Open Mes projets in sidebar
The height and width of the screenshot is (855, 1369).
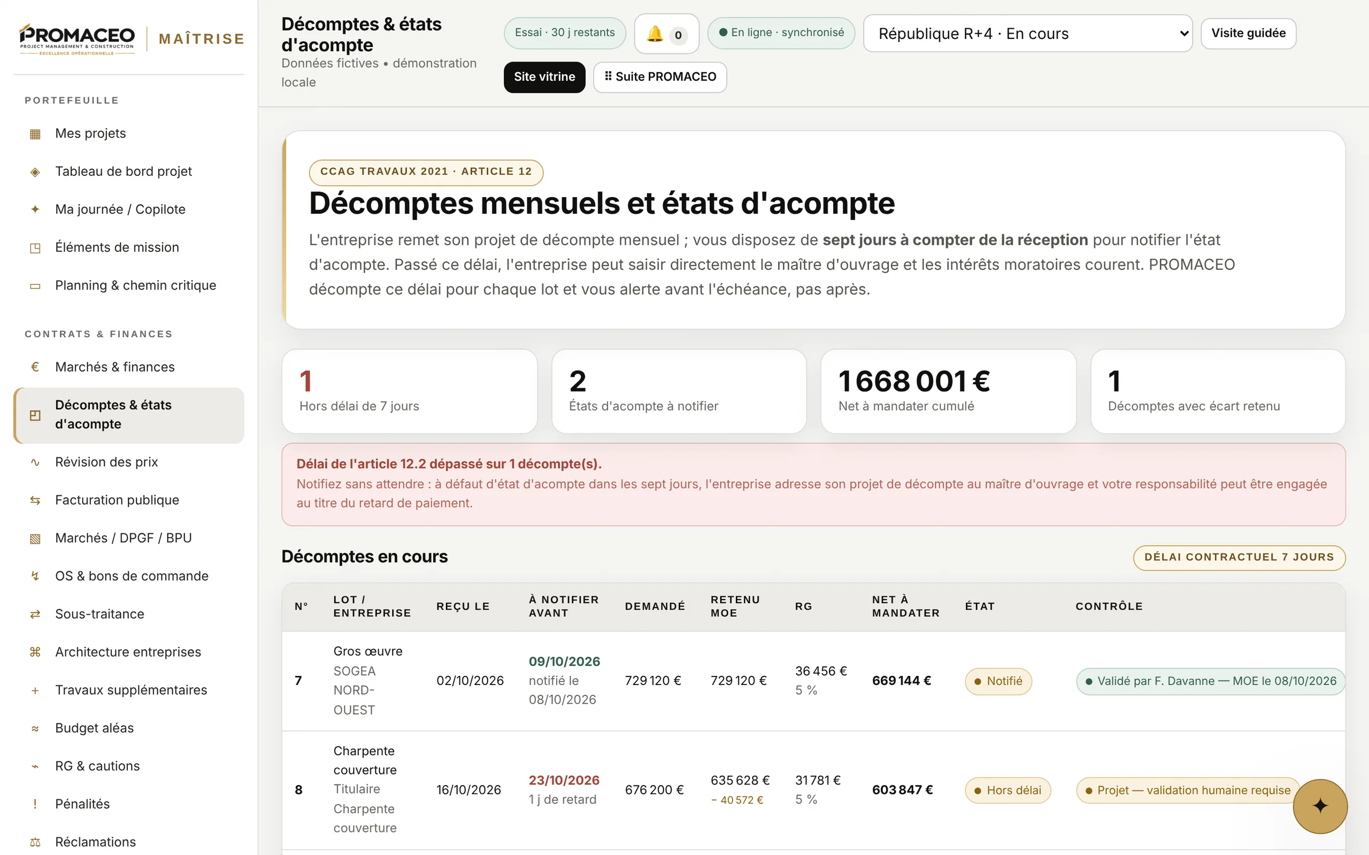(129, 134)
